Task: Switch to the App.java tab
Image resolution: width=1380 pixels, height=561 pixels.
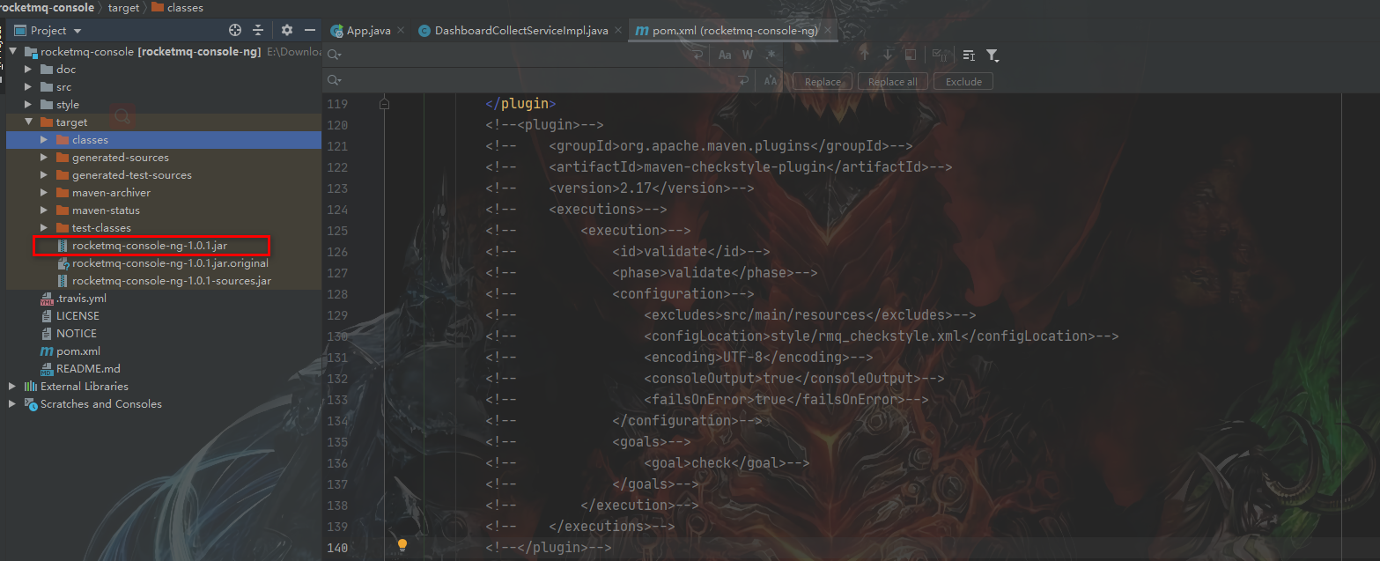Action: (x=368, y=31)
